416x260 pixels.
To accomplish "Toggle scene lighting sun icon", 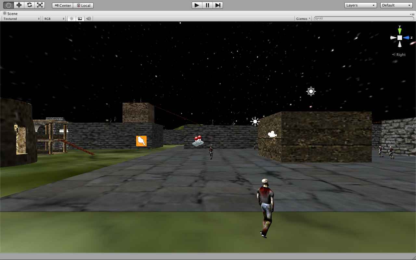I will [x=72, y=19].
